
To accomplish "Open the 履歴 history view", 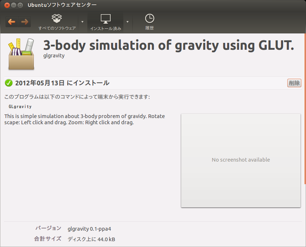I will [150, 22].
